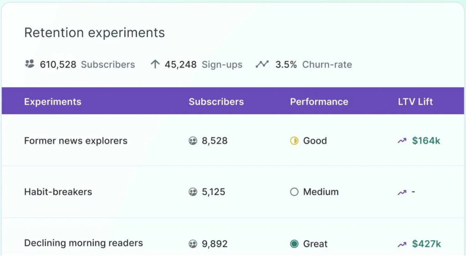Click the trend arrow in Habit-breakers row
Image resolution: width=466 pixels, height=256 pixels.
pos(402,192)
